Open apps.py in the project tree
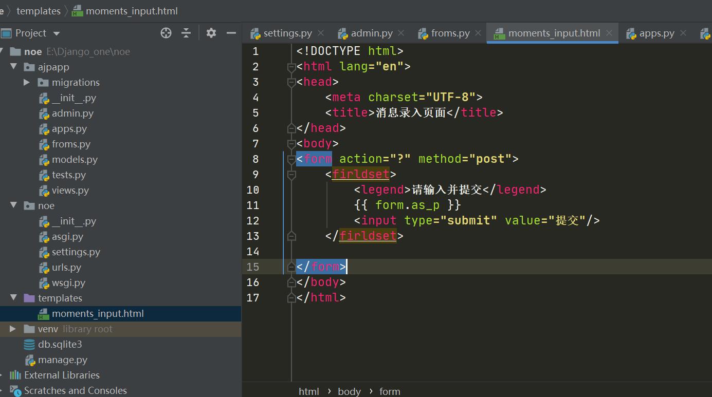The image size is (712, 397). (x=69, y=128)
